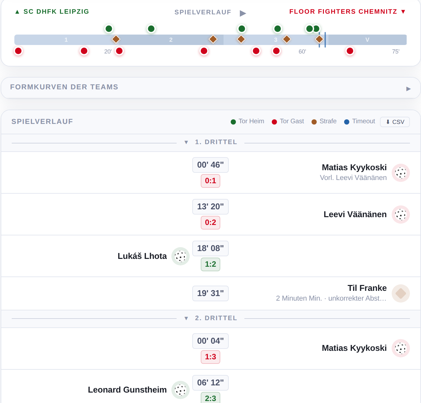Click the time chip 19' 31"
Viewport: 421px width, 403px height.
[x=210, y=293]
